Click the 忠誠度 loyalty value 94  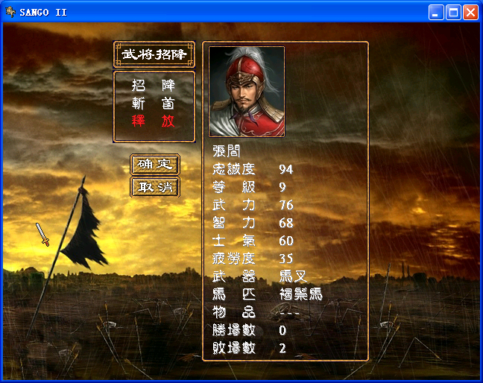click(286, 169)
